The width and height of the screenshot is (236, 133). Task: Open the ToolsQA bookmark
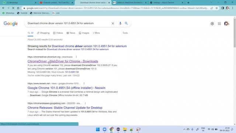[22, 13]
